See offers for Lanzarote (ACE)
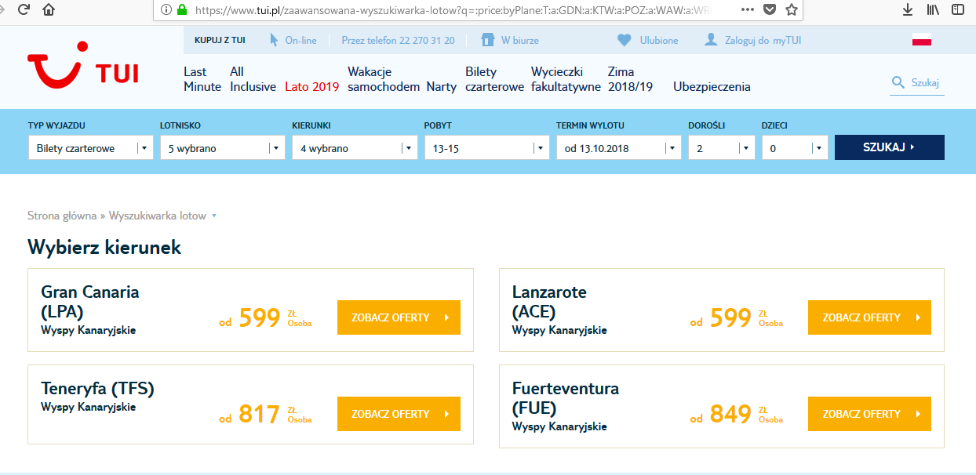The image size is (976, 475). click(x=869, y=317)
